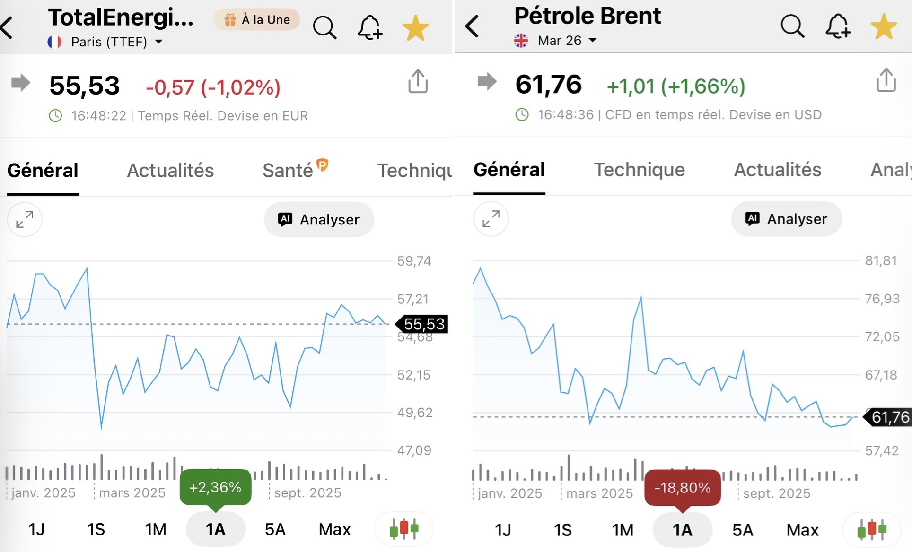Screen dimensions: 912x552
Task: Tap the À la Une badge
Action: pos(257,20)
